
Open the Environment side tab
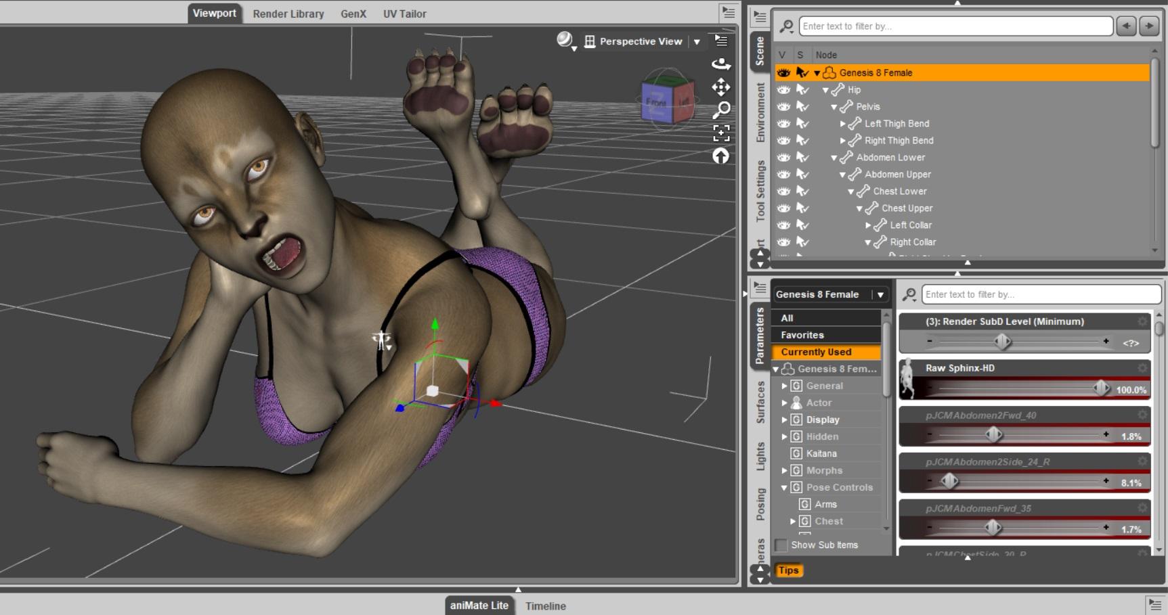click(760, 112)
